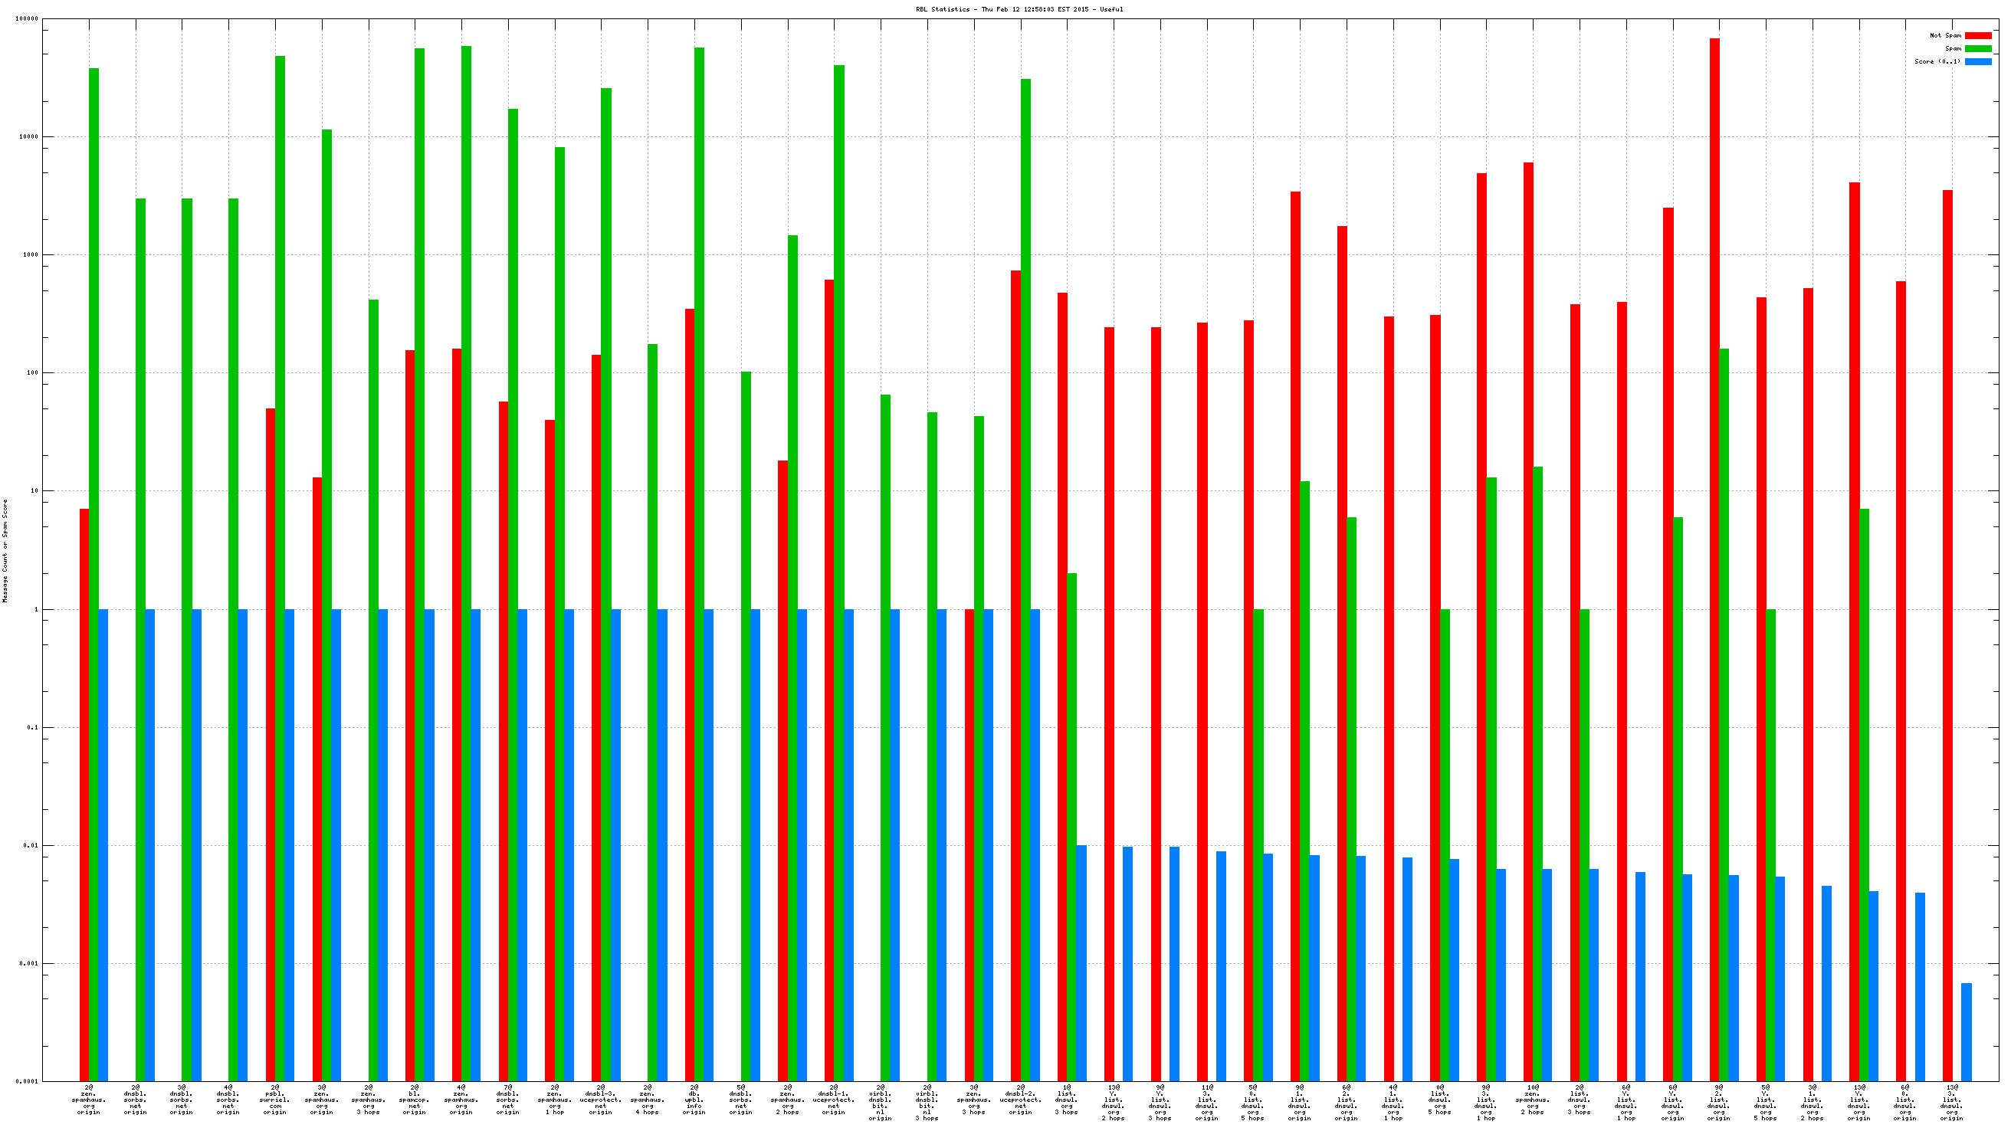Click the db.wpbl.info origin axis label
2011x1131 pixels.
[x=694, y=1100]
